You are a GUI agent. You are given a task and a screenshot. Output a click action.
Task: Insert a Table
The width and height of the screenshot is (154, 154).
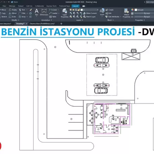coord(53,17)
